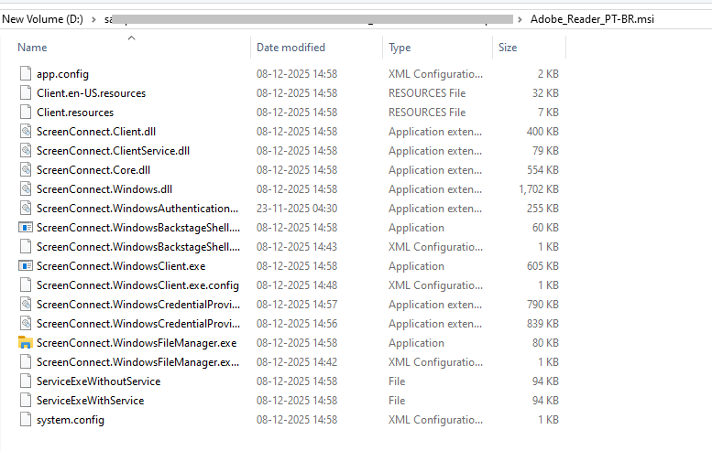Click the 08-12-2025 14:48 date cell
Screen dimensions: 712x451
[x=297, y=285]
